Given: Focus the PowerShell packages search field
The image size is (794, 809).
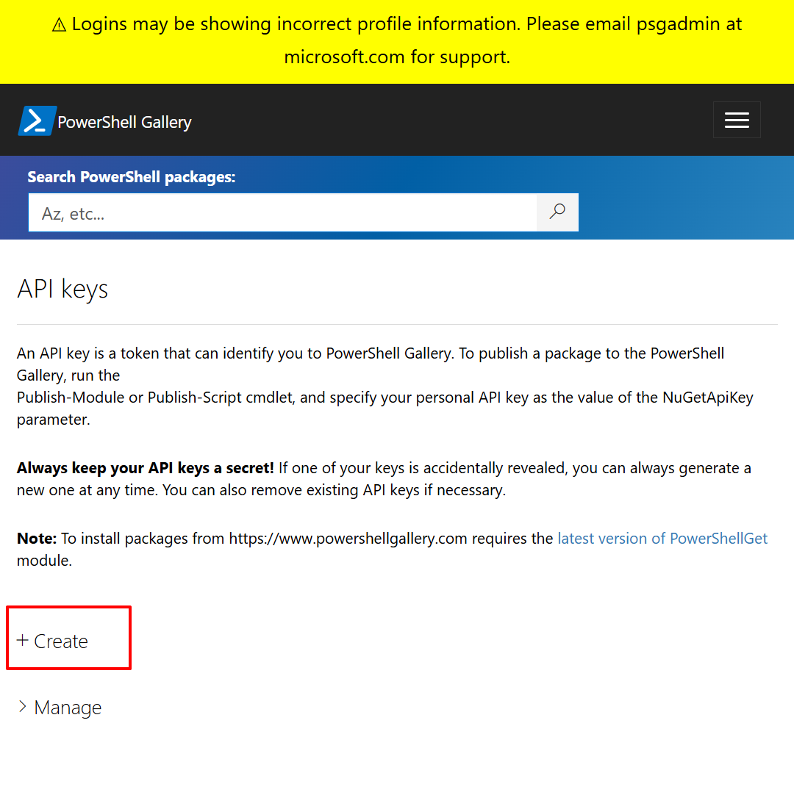Looking at the screenshot, I should [x=282, y=212].
